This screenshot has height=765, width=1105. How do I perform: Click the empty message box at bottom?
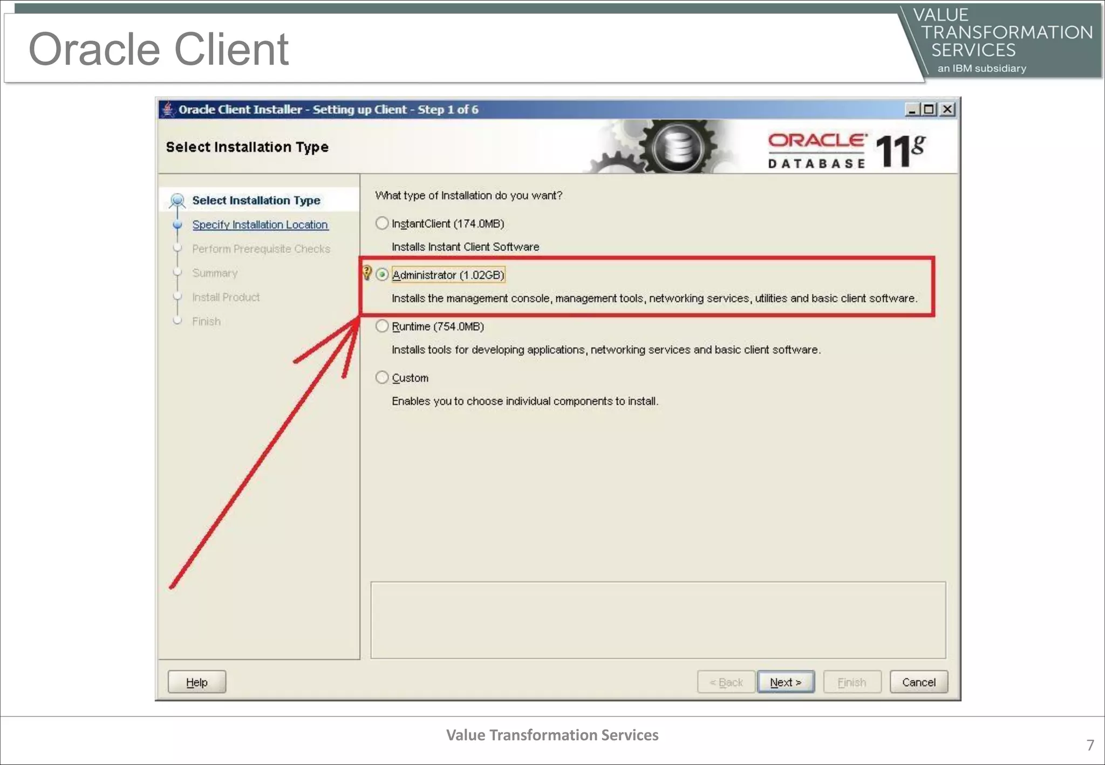658,620
